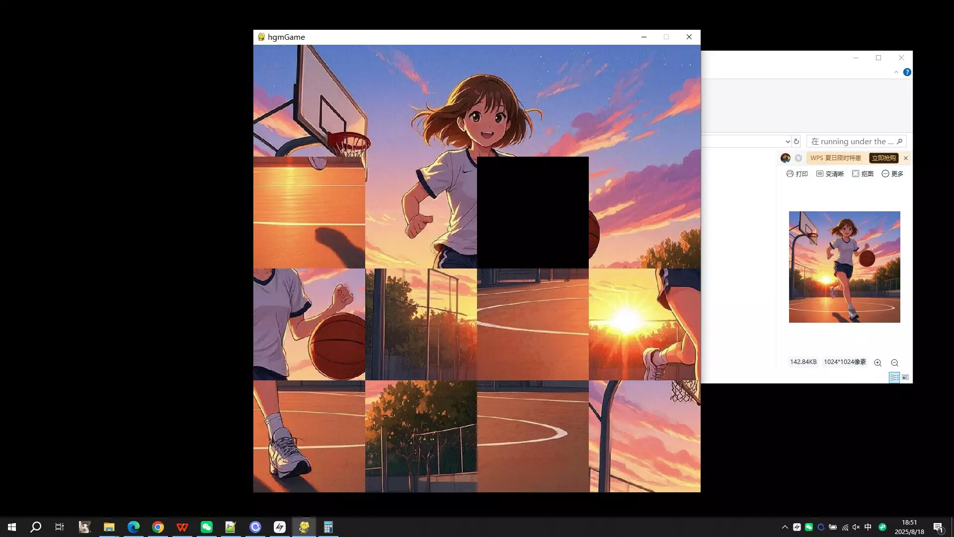Open the Windows Start menu
The width and height of the screenshot is (954, 537).
[11, 527]
